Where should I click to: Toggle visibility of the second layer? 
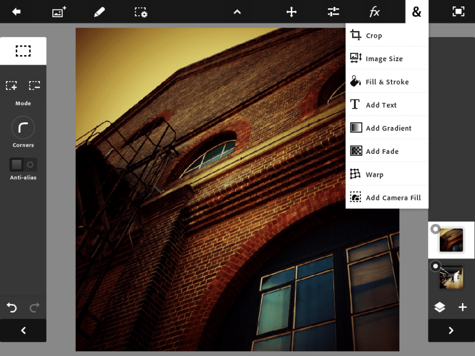[435, 267]
